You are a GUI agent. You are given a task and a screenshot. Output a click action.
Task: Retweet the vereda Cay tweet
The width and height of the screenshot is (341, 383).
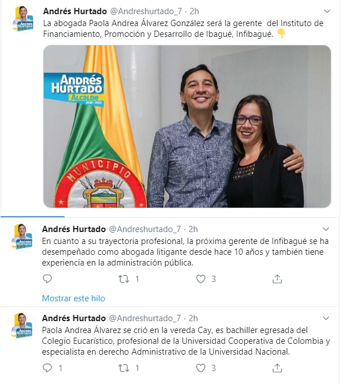click(x=123, y=368)
